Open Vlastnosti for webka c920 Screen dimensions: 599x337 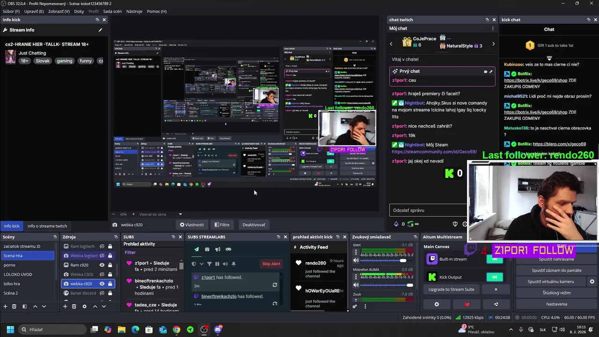click(x=191, y=225)
